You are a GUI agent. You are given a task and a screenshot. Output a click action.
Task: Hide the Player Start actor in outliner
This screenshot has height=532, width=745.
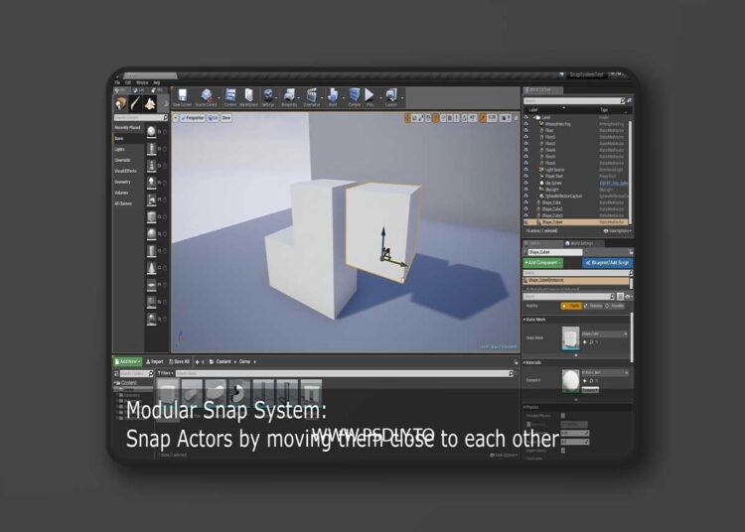(x=526, y=177)
